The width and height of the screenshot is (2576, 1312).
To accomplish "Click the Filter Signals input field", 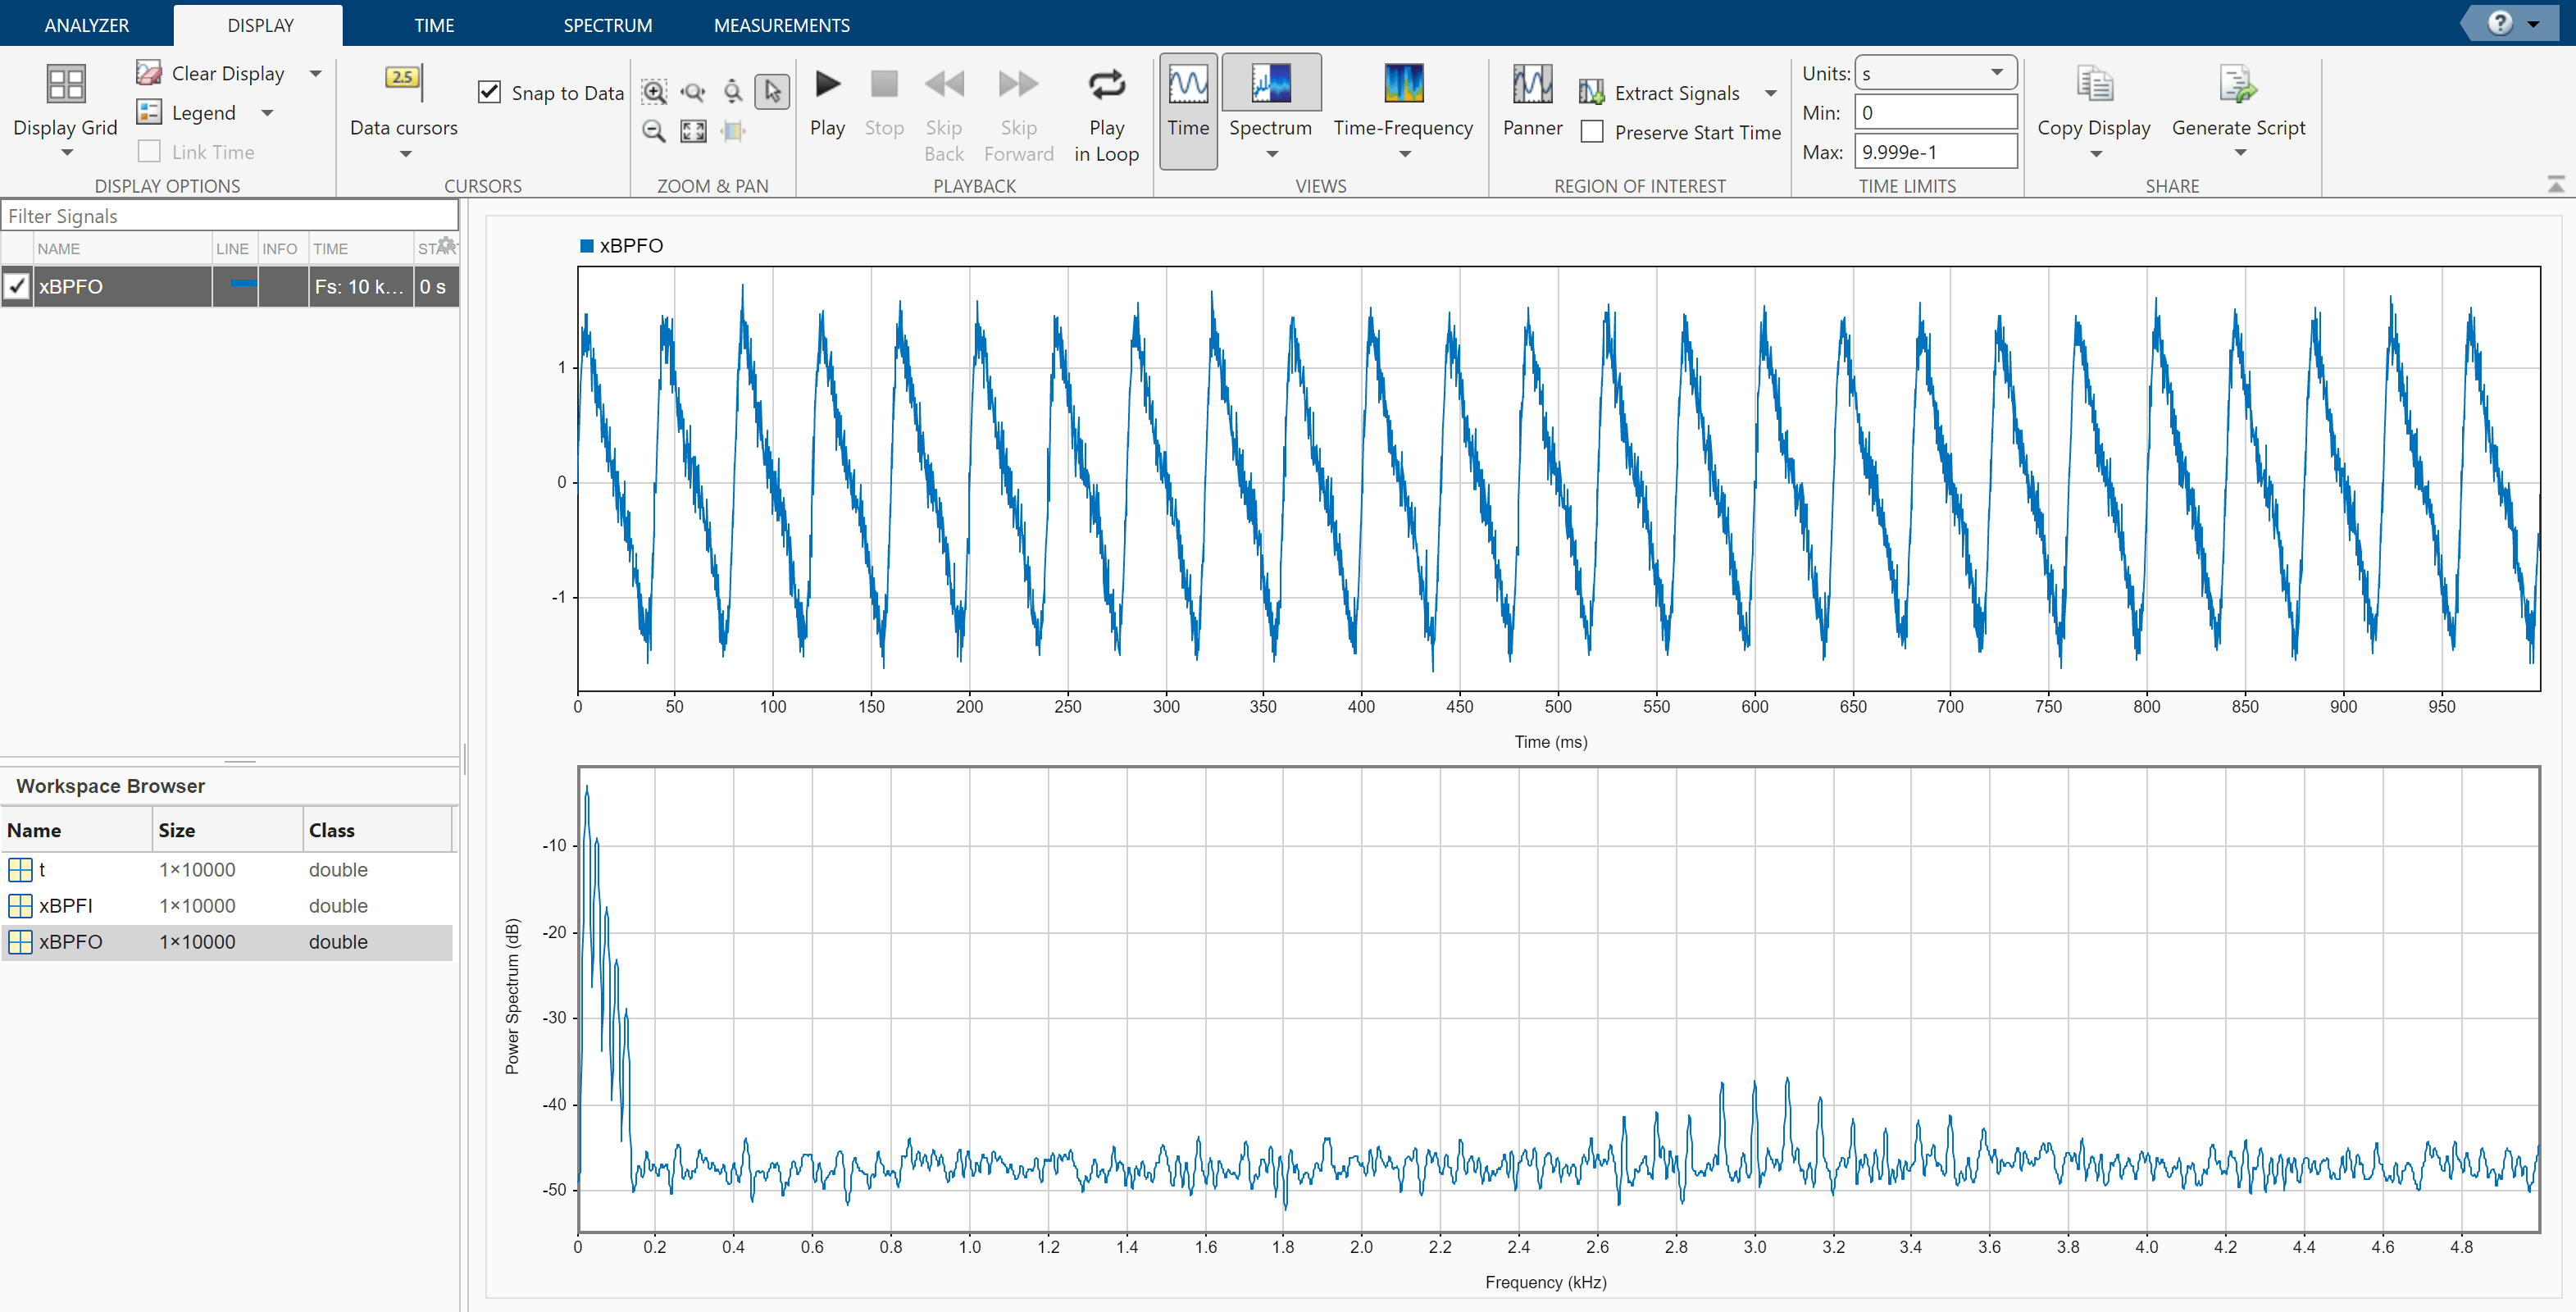I will (230, 216).
